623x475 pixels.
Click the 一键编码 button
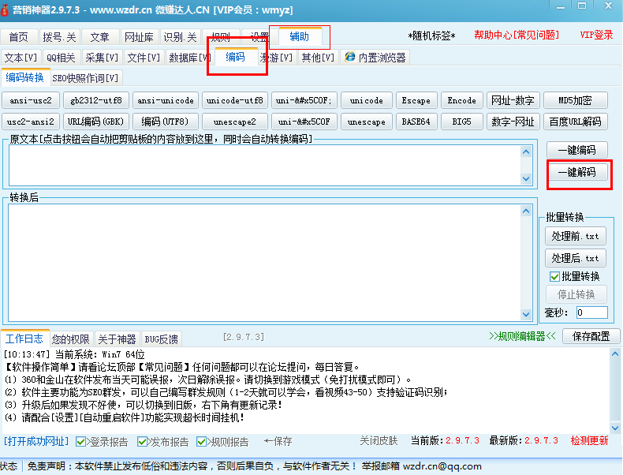pyautogui.click(x=577, y=150)
